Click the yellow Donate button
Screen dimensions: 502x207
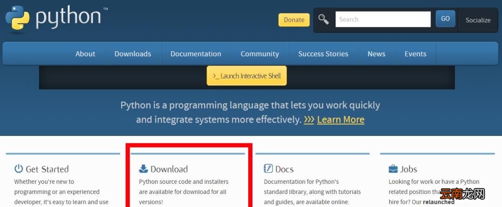[294, 20]
